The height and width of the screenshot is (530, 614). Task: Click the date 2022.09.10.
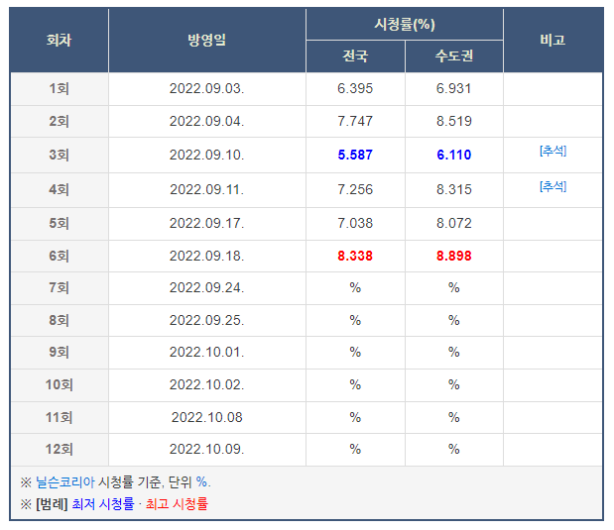pyautogui.click(x=206, y=155)
